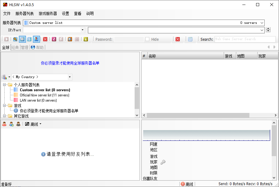Open the 文件 menu
The image size is (279, 187).
pos(7,13)
